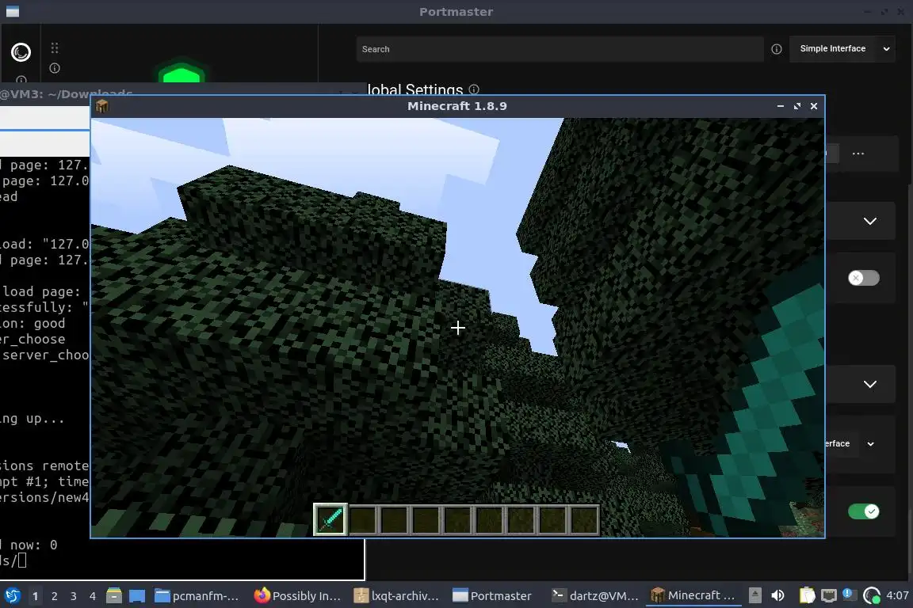Click terminal line 'er_choose'

coord(32,339)
